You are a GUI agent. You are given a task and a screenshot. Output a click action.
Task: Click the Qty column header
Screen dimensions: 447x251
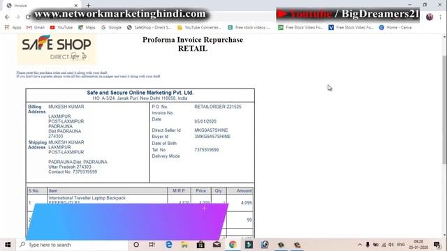tap(219, 190)
